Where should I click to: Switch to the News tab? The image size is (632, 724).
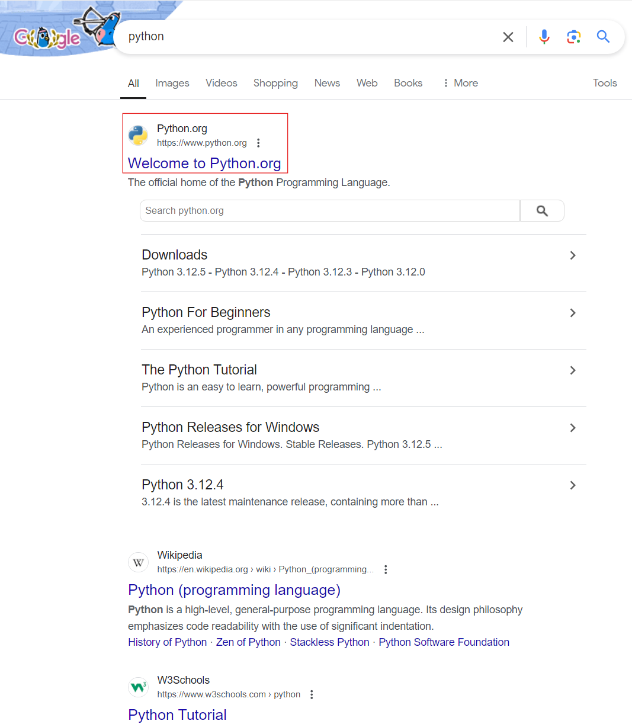point(327,83)
